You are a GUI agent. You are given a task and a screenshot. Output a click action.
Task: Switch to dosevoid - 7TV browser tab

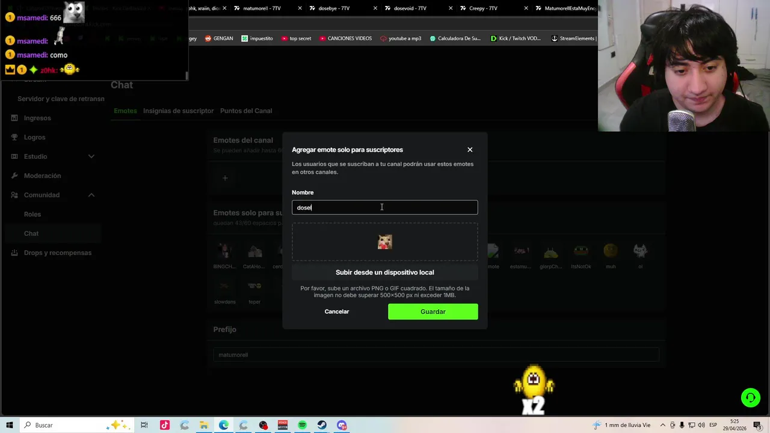(410, 8)
